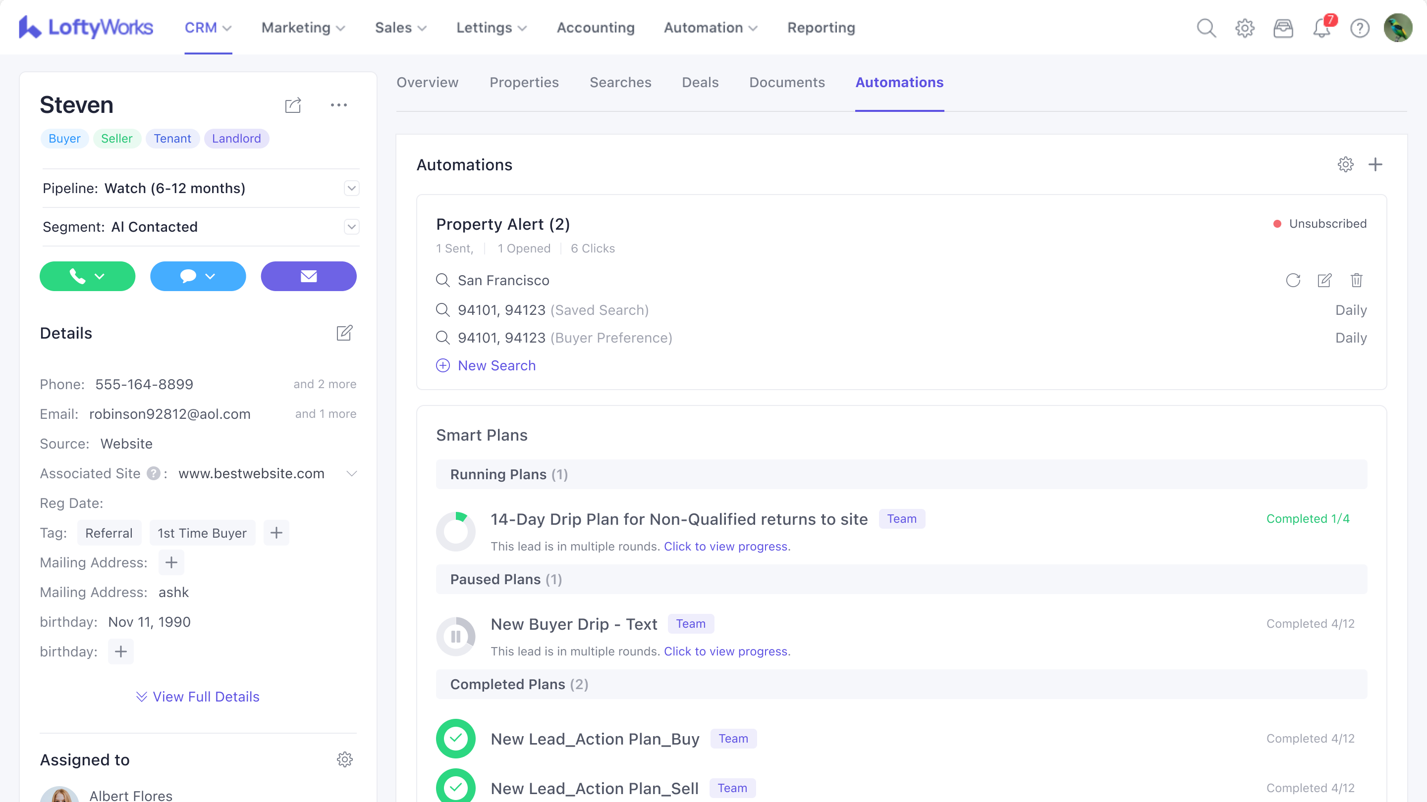Edit contact Details with pencil icon
The width and height of the screenshot is (1427, 802).
coord(344,333)
